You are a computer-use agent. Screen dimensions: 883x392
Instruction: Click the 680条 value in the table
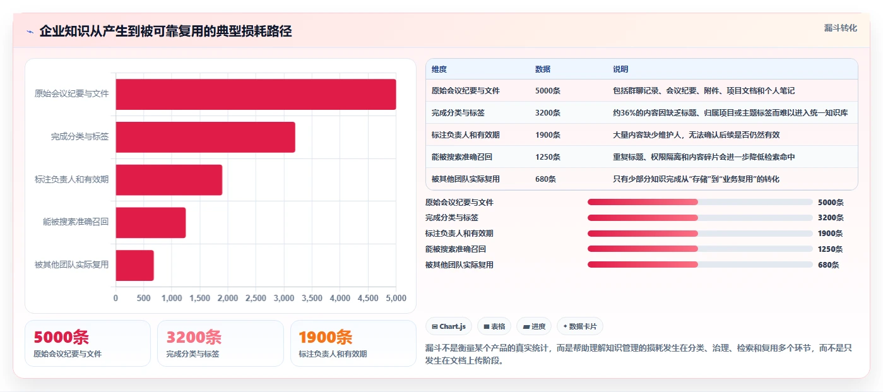click(546, 179)
